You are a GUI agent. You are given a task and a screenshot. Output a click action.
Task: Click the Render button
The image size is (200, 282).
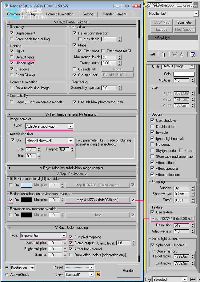click(128, 270)
